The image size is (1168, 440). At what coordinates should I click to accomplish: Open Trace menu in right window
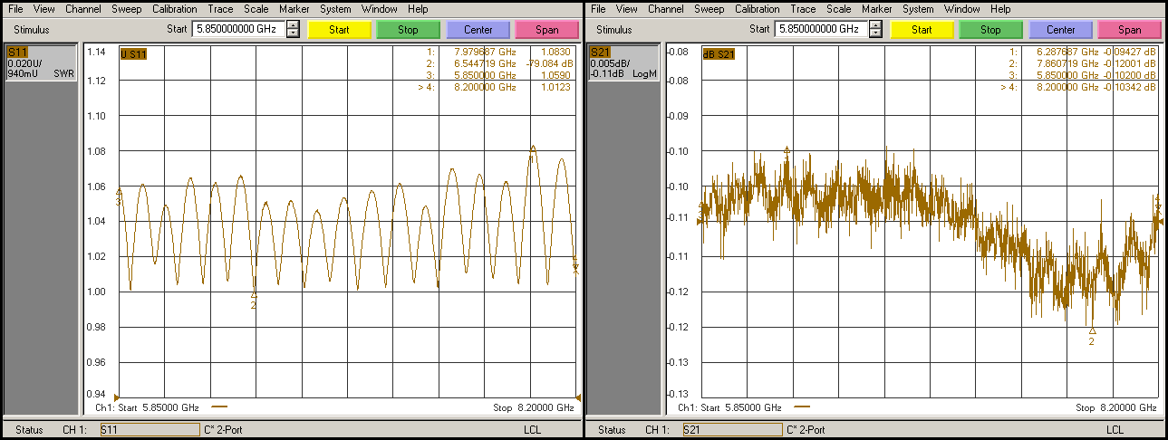point(804,9)
